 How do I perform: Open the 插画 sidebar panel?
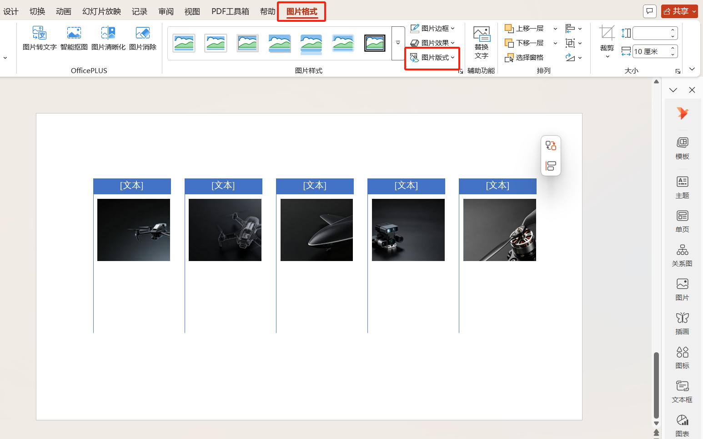coord(682,324)
